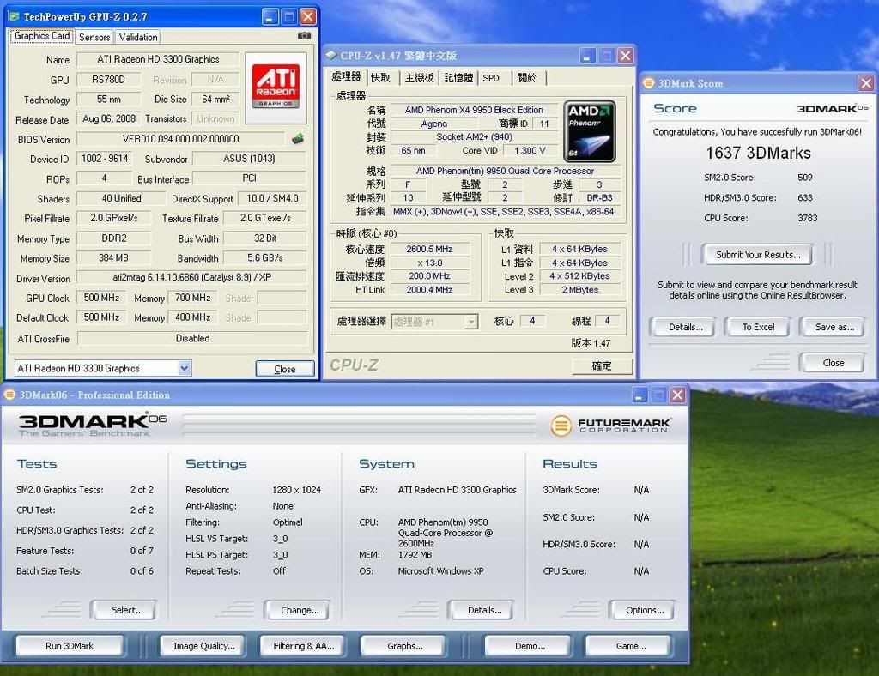This screenshot has height=676, width=879.
Task: Click the Run 3DMark button
Action: (70, 646)
